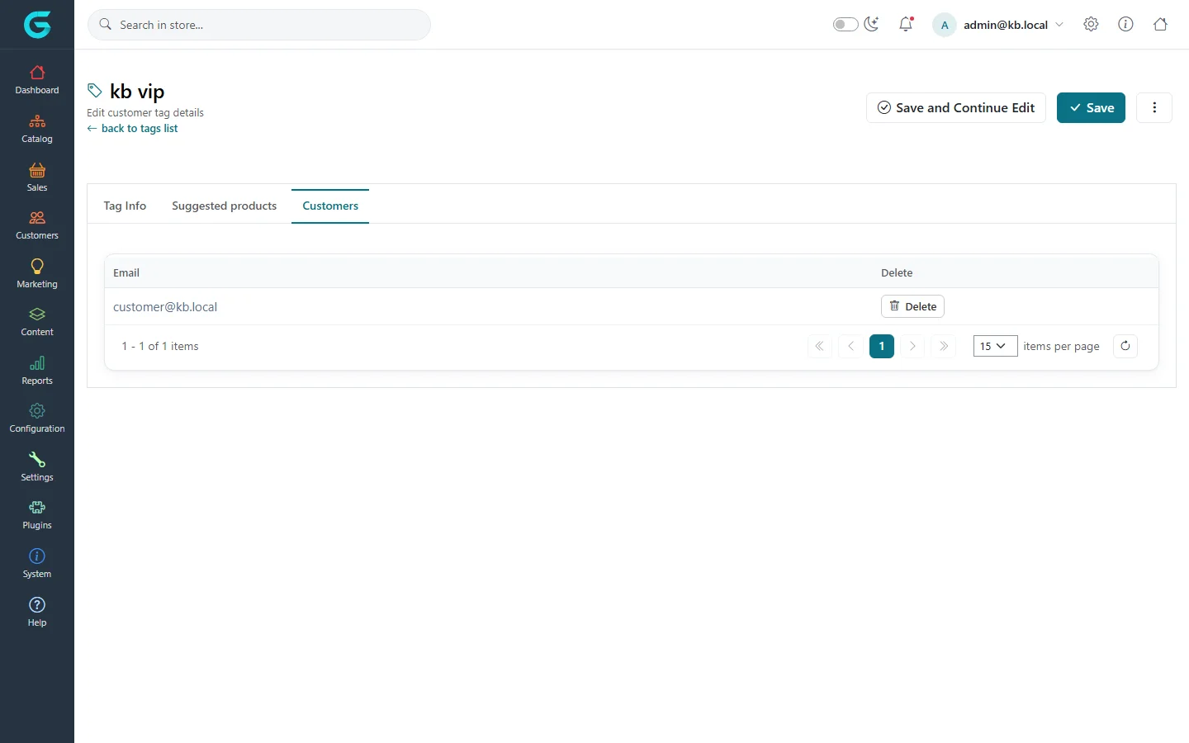Switch to the Suggested products tab
The height and width of the screenshot is (743, 1189).
tap(224, 206)
